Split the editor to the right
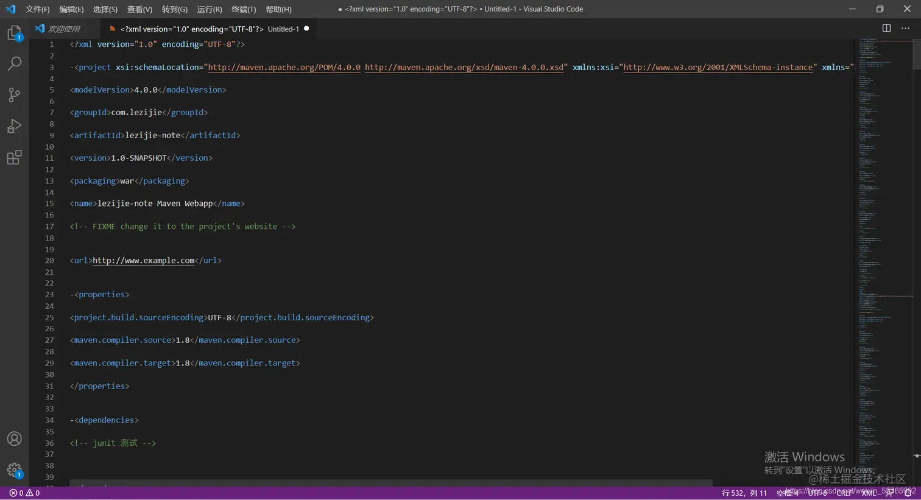 (886, 28)
